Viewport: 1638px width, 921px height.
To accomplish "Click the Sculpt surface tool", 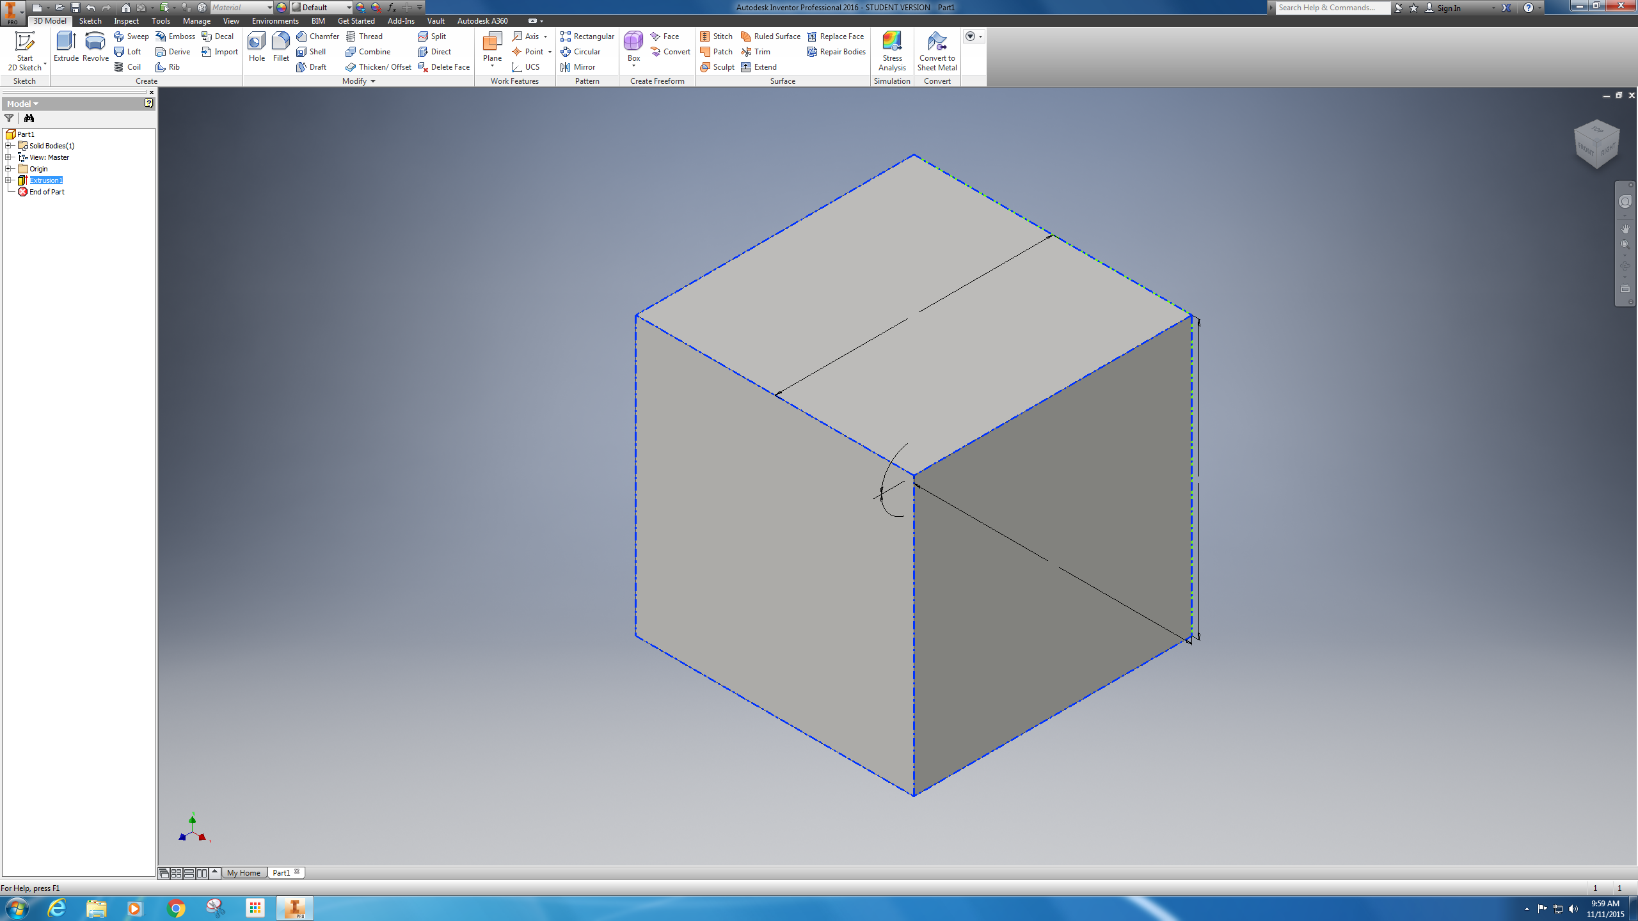I will [x=717, y=67].
